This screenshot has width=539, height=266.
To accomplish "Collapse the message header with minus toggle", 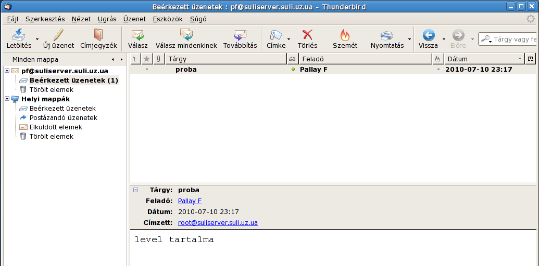I will (136, 190).
